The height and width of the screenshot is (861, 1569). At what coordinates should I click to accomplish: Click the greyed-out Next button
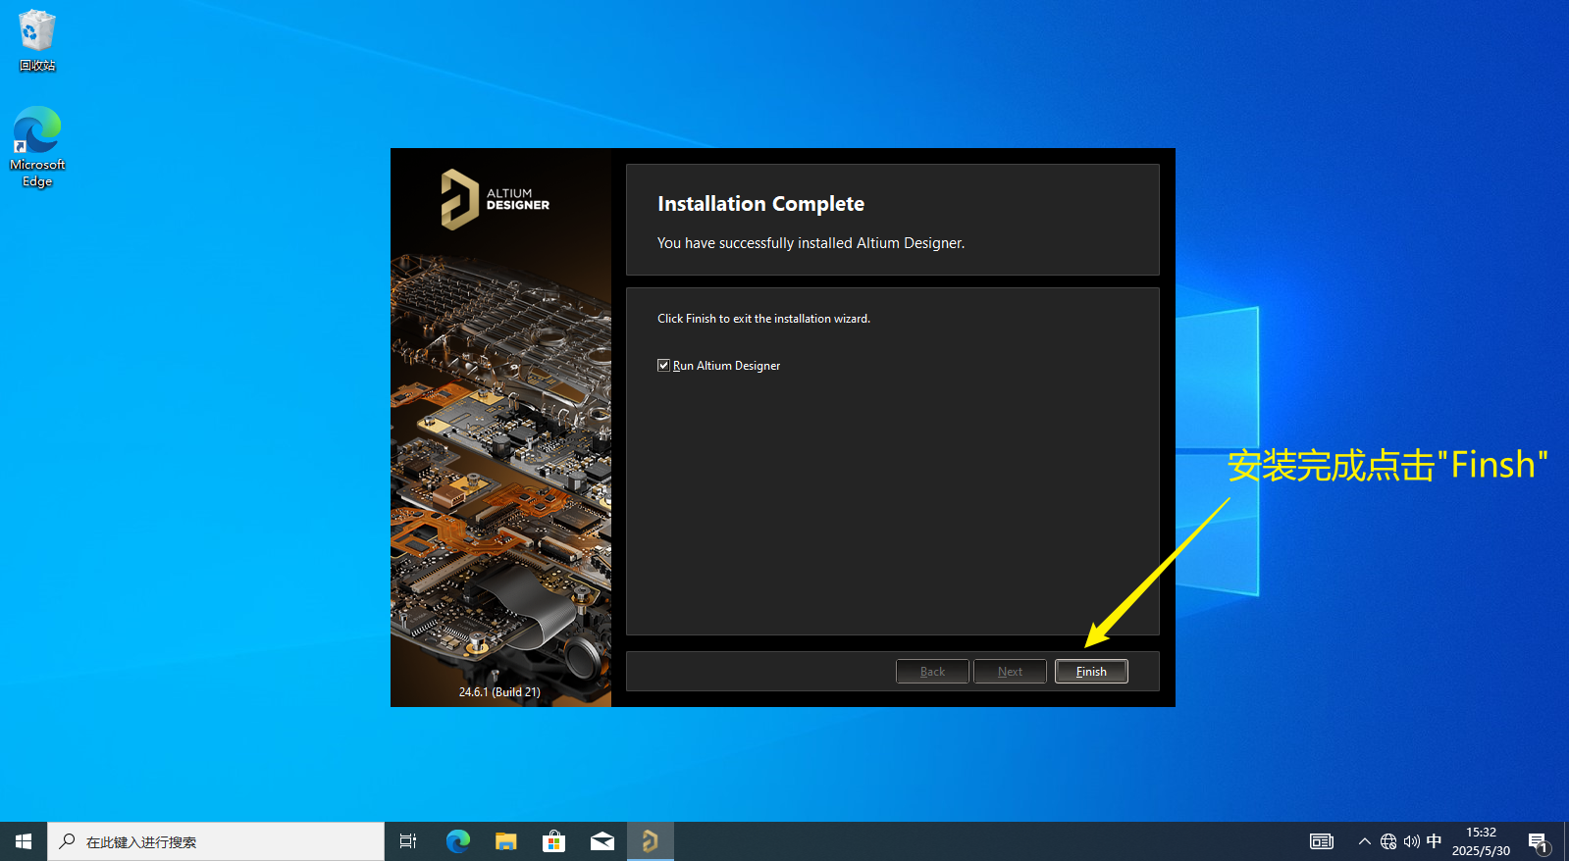(x=1010, y=671)
